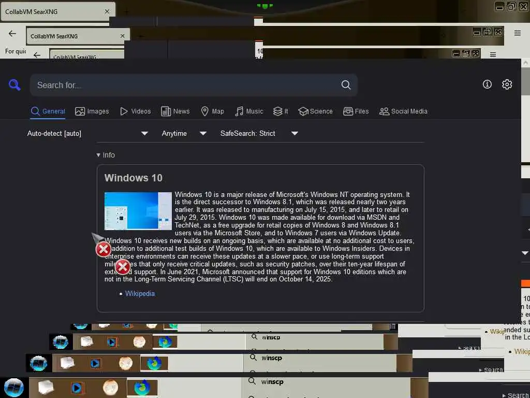530x398 pixels.
Task: Click Windows Start orb on bottommost taskbar
Action: pos(13,388)
